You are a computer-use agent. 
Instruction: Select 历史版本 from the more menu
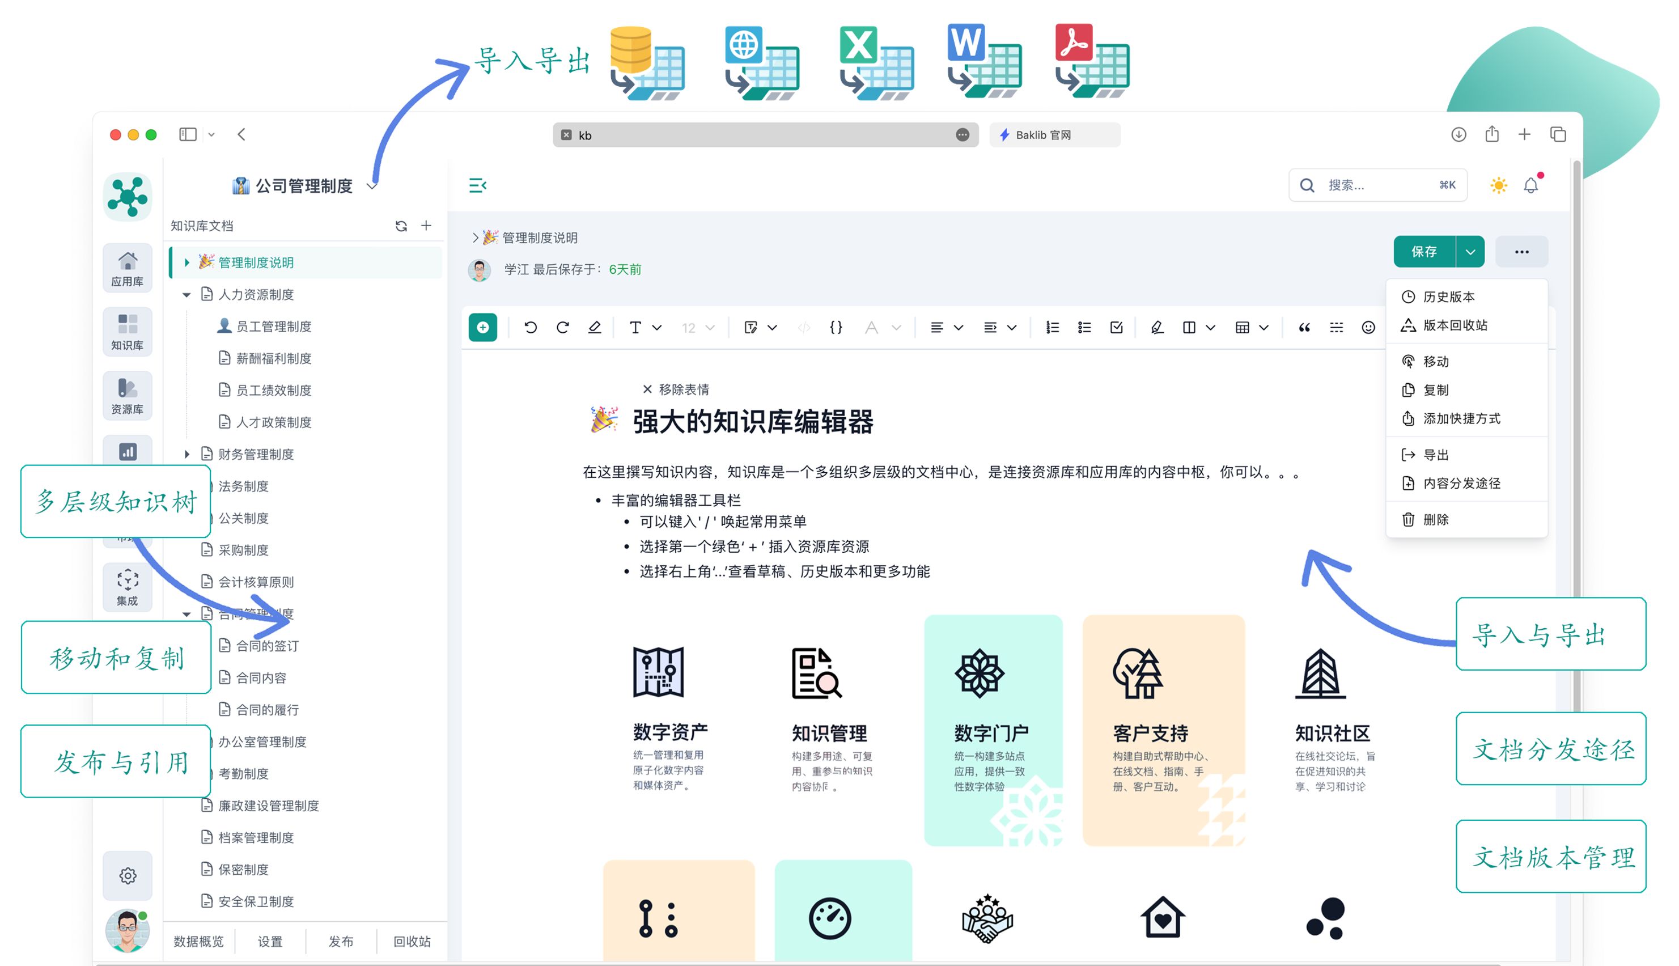[1448, 296]
